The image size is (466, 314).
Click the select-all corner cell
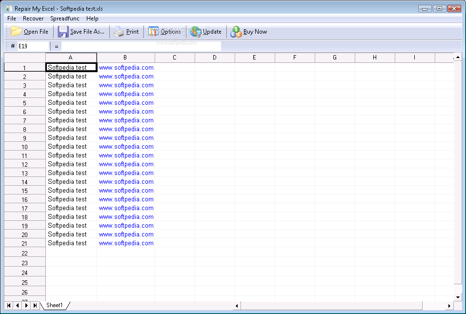point(25,58)
